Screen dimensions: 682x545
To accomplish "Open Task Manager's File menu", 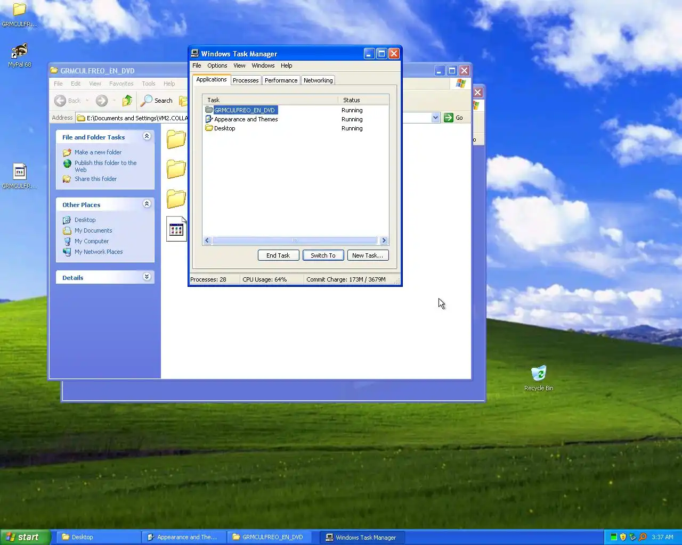I will click(x=197, y=65).
